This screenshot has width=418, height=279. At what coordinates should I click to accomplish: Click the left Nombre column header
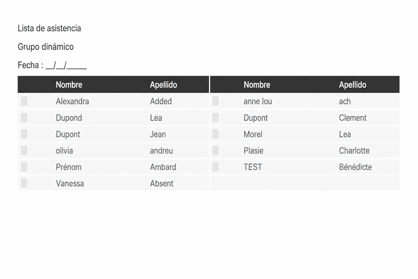tap(69, 85)
